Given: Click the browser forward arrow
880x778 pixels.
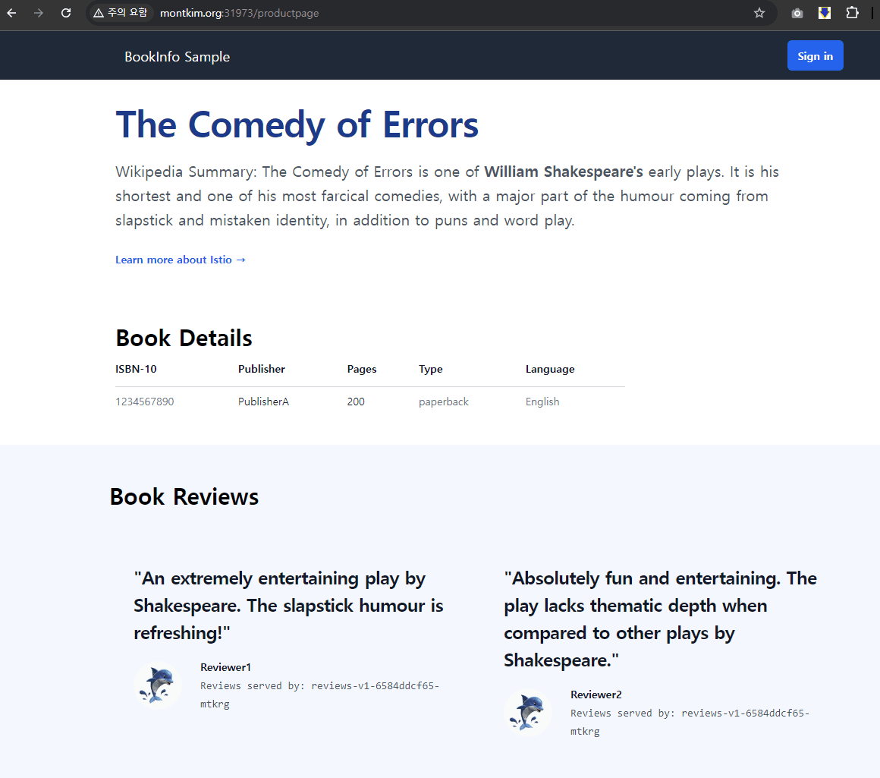Looking at the screenshot, I should pyautogui.click(x=39, y=13).
